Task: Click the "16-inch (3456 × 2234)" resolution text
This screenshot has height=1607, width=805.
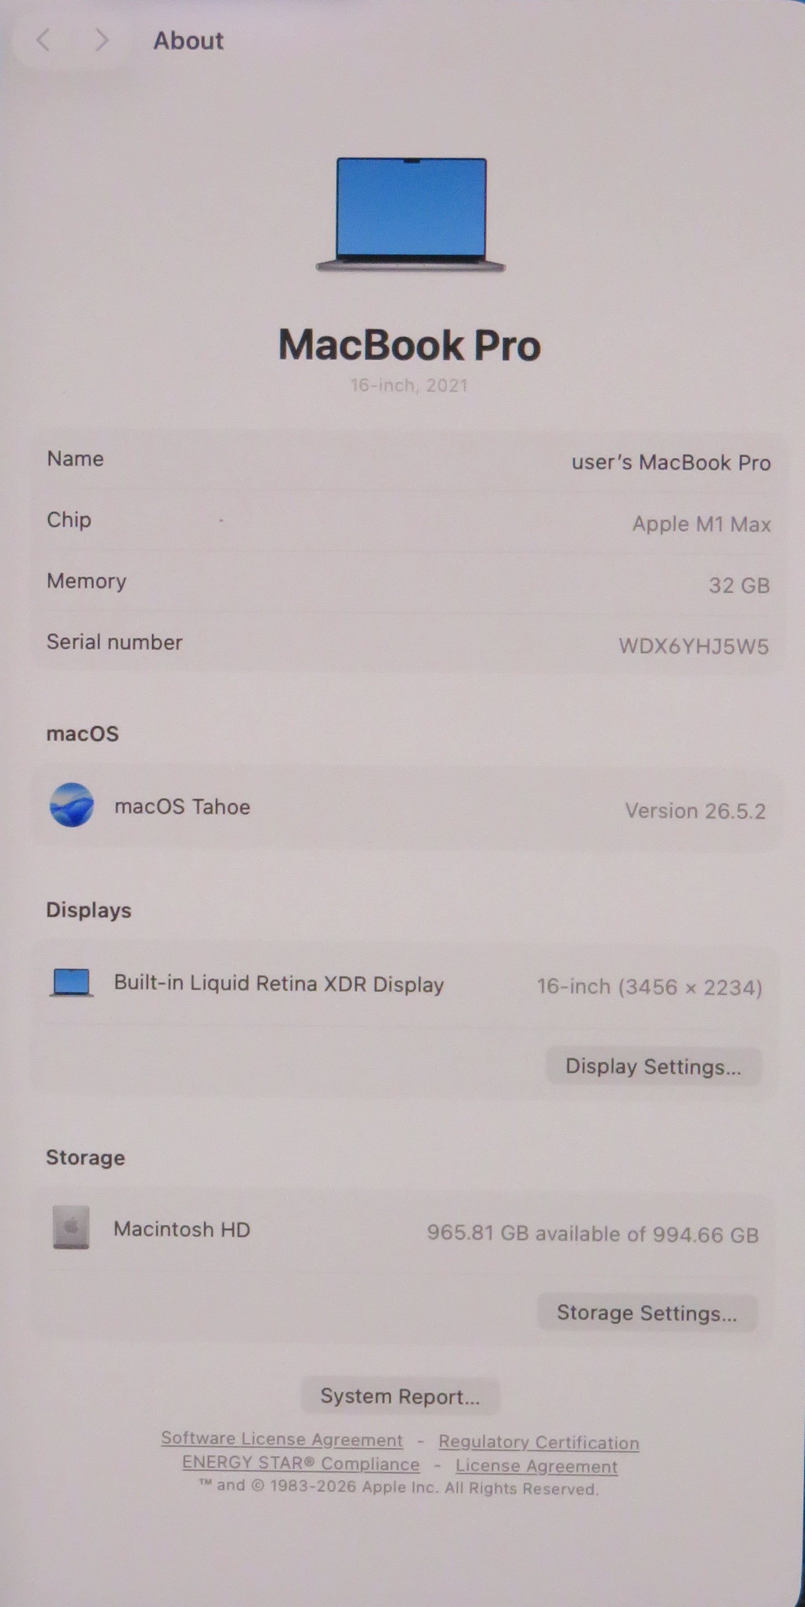Action: (650, 987)
